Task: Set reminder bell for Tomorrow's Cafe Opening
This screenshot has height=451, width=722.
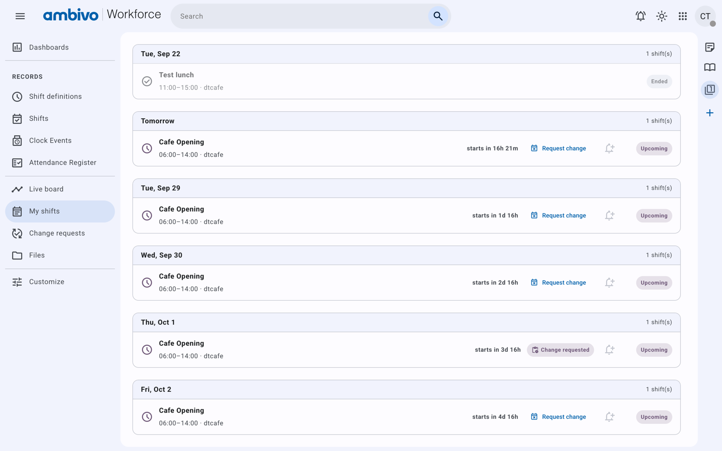Action: tap(609, 148)
